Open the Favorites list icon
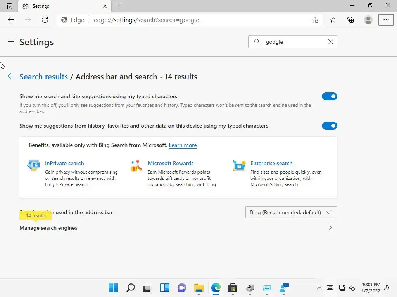 333,20
